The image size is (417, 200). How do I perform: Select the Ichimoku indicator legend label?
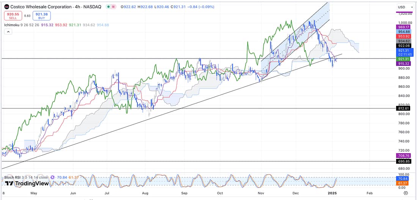tap(12, 25)
